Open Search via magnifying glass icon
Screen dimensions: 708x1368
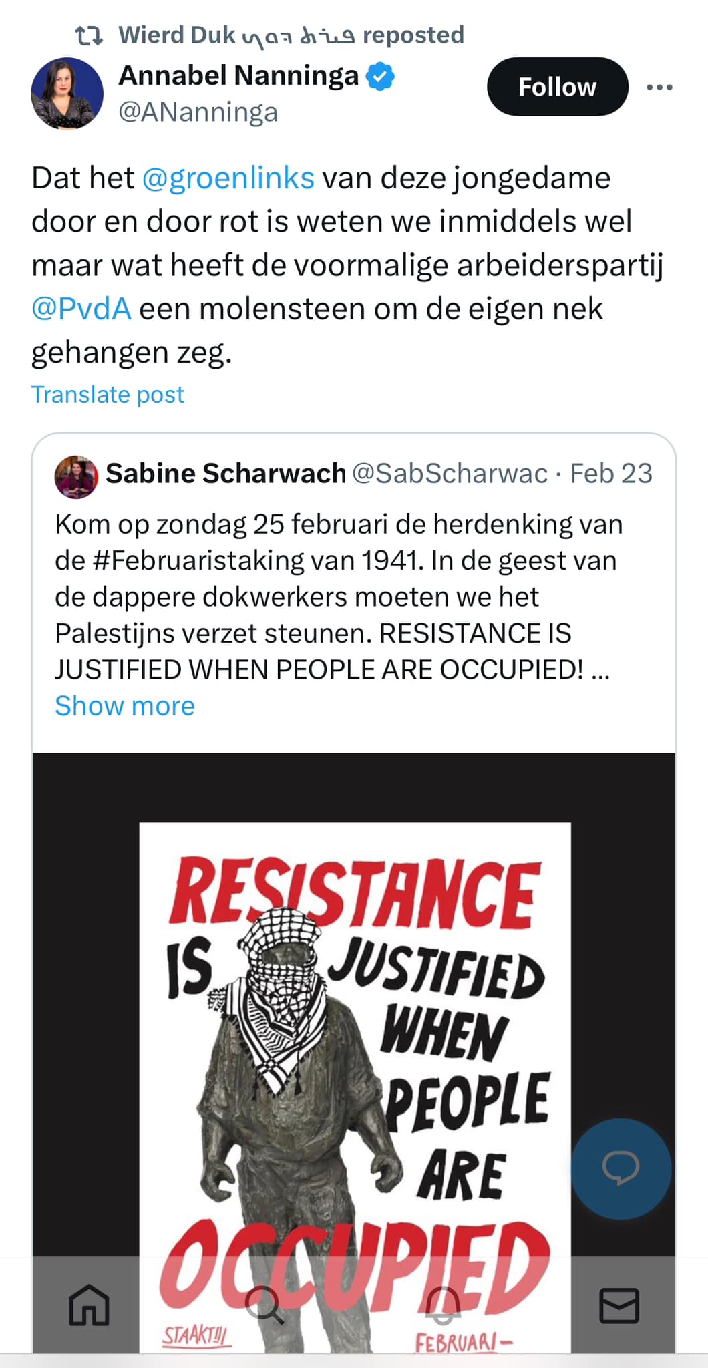264,1305
